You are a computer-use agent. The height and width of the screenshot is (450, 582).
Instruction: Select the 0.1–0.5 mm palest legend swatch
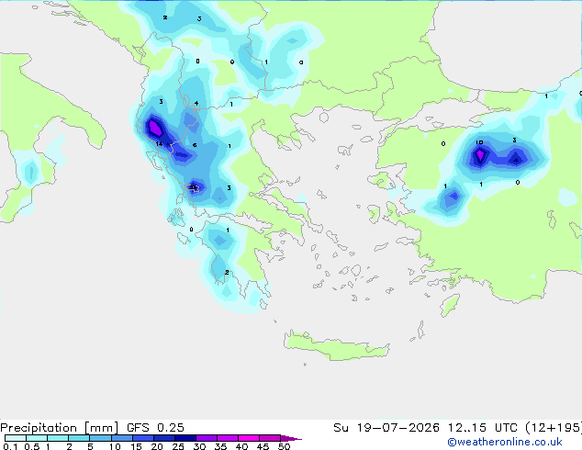[16, 438]
